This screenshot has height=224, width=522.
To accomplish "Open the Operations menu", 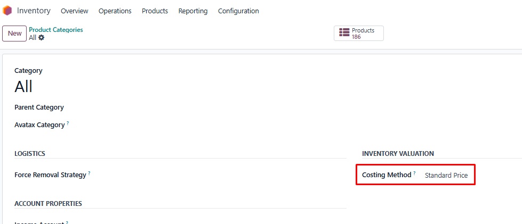I will (x=115, y=11).
